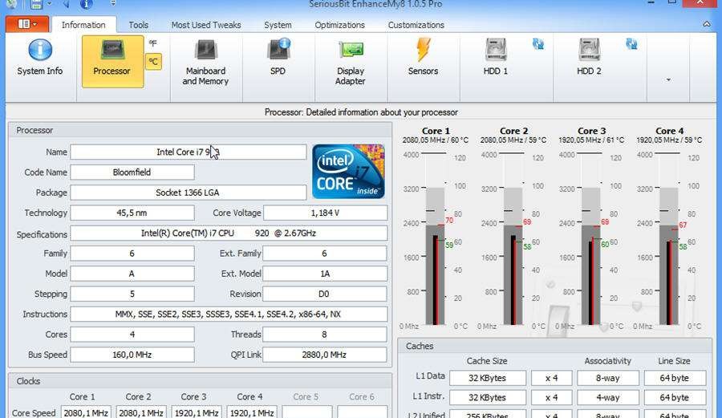Select the Processor ribbon button

pos(112,61)
